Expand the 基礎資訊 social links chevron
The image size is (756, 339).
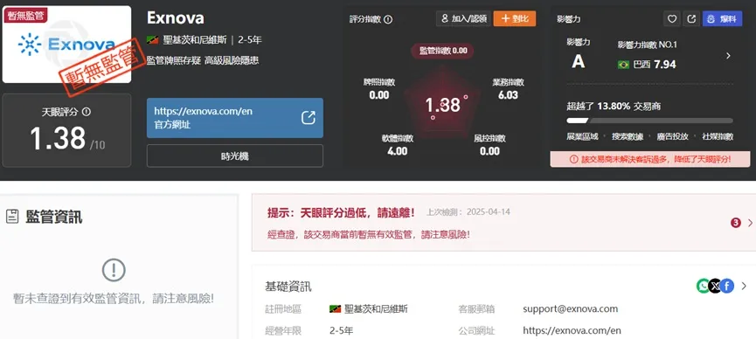(744, 286)
